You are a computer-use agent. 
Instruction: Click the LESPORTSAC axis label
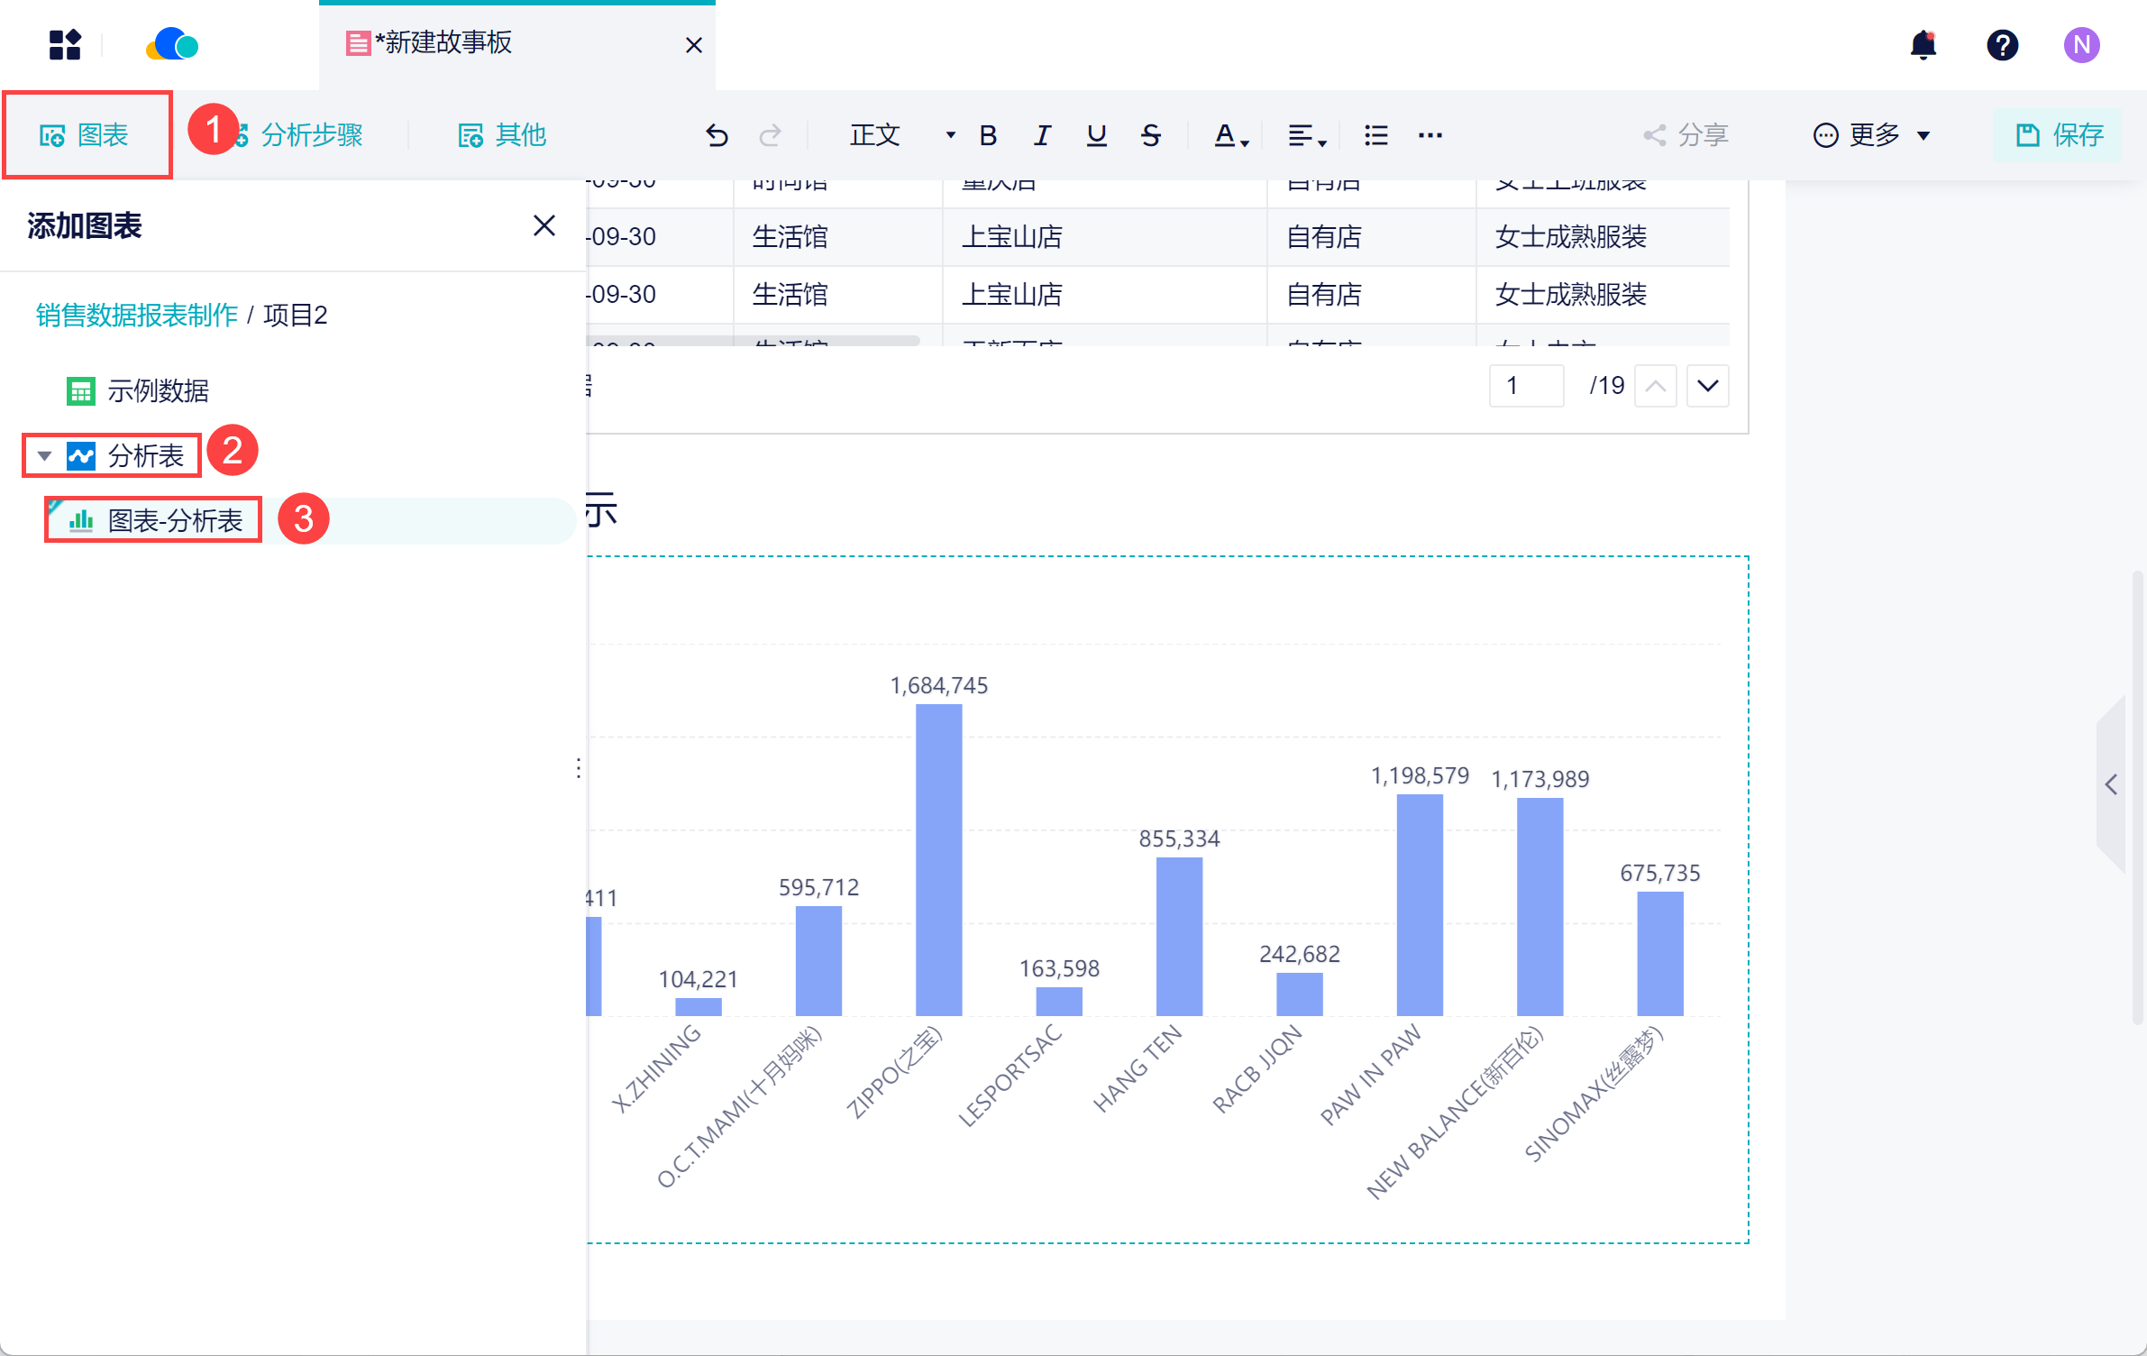tap(1010, 1075)
